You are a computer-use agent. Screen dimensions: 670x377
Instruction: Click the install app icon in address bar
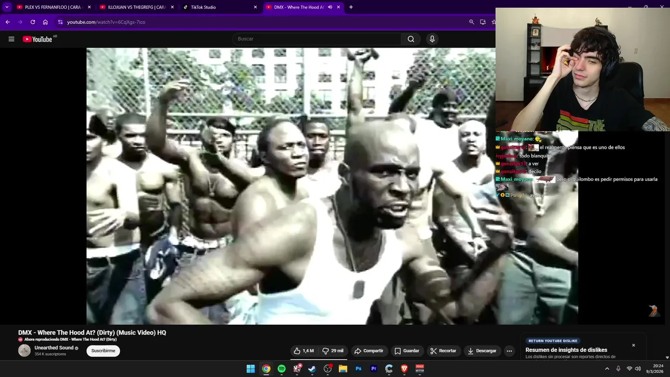[x=483, y=22]
